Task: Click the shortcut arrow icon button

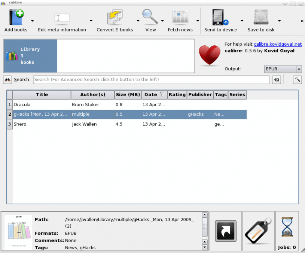Action: point(226,231)
